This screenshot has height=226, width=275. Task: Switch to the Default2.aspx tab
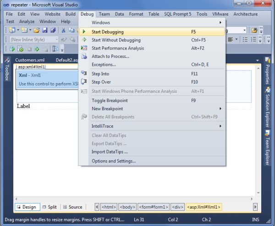pos(67,60)
